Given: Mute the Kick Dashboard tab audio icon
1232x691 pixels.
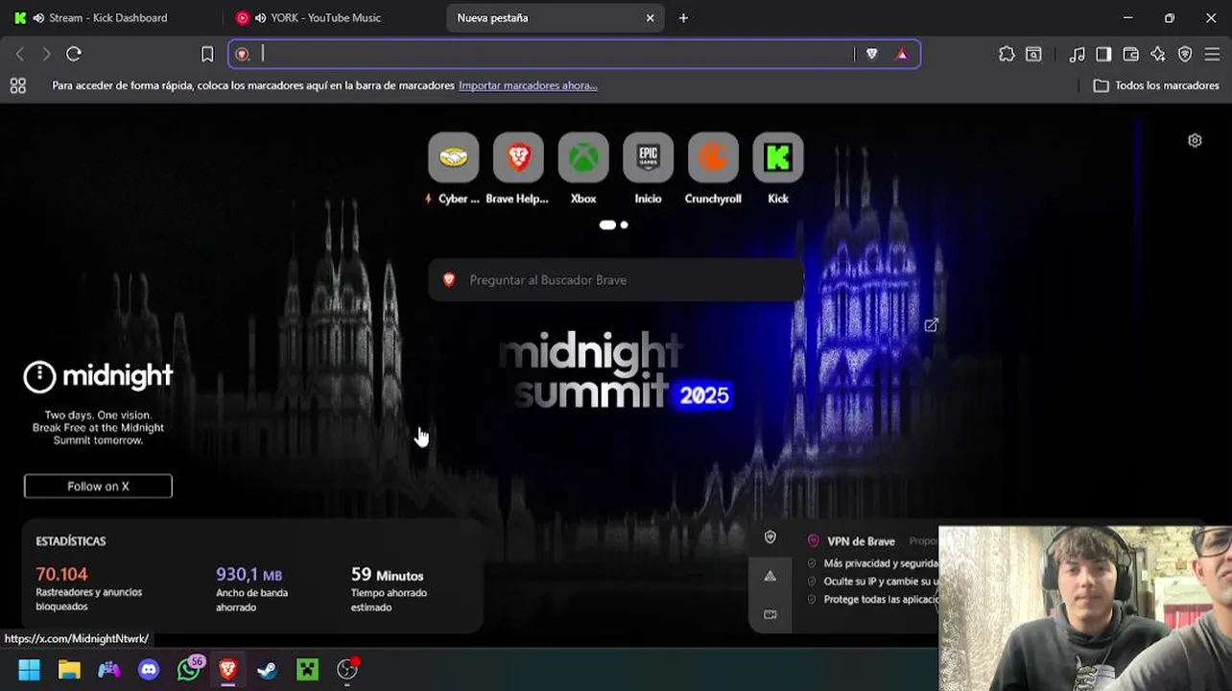Looking at the screenshot, I should [38, 17].
